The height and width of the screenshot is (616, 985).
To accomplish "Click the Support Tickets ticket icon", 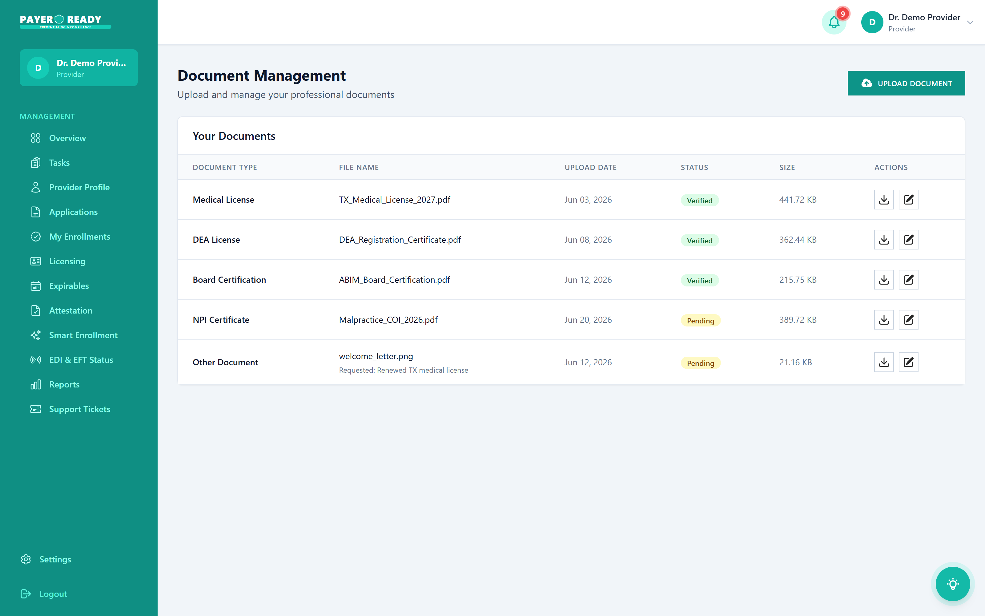I will (x=36, y=409).
